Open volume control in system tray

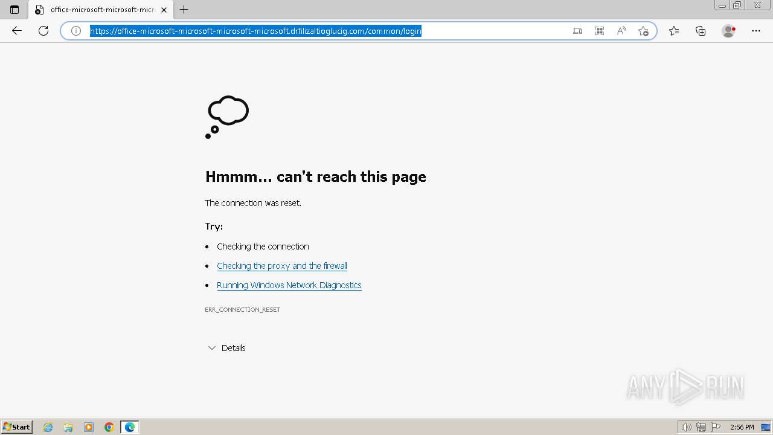(x=687, y=427)
